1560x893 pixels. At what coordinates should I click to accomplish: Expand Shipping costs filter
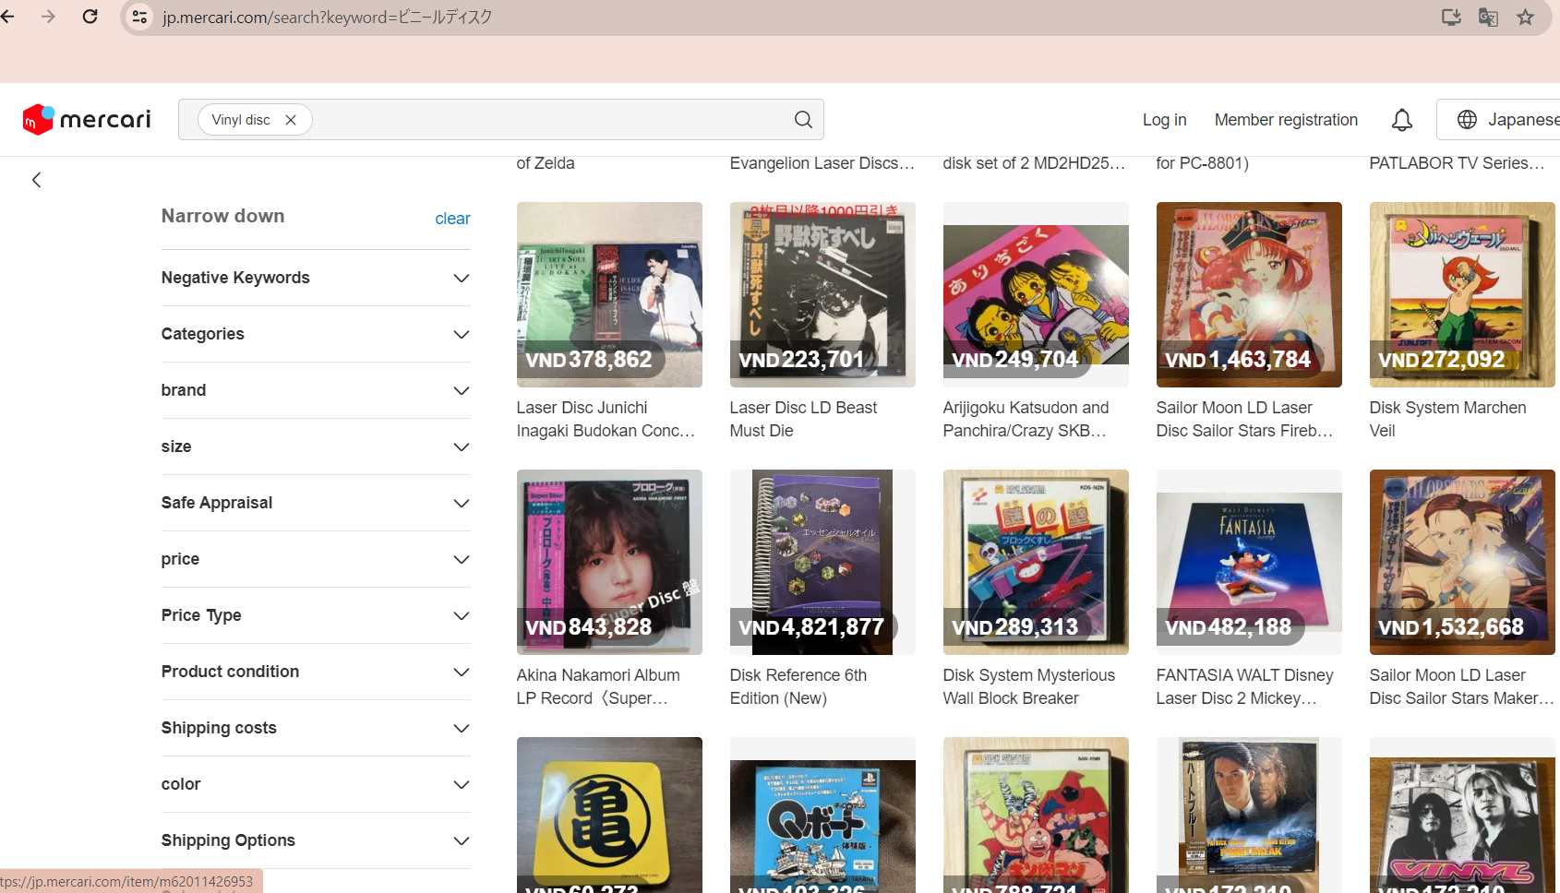click(316, 728)
